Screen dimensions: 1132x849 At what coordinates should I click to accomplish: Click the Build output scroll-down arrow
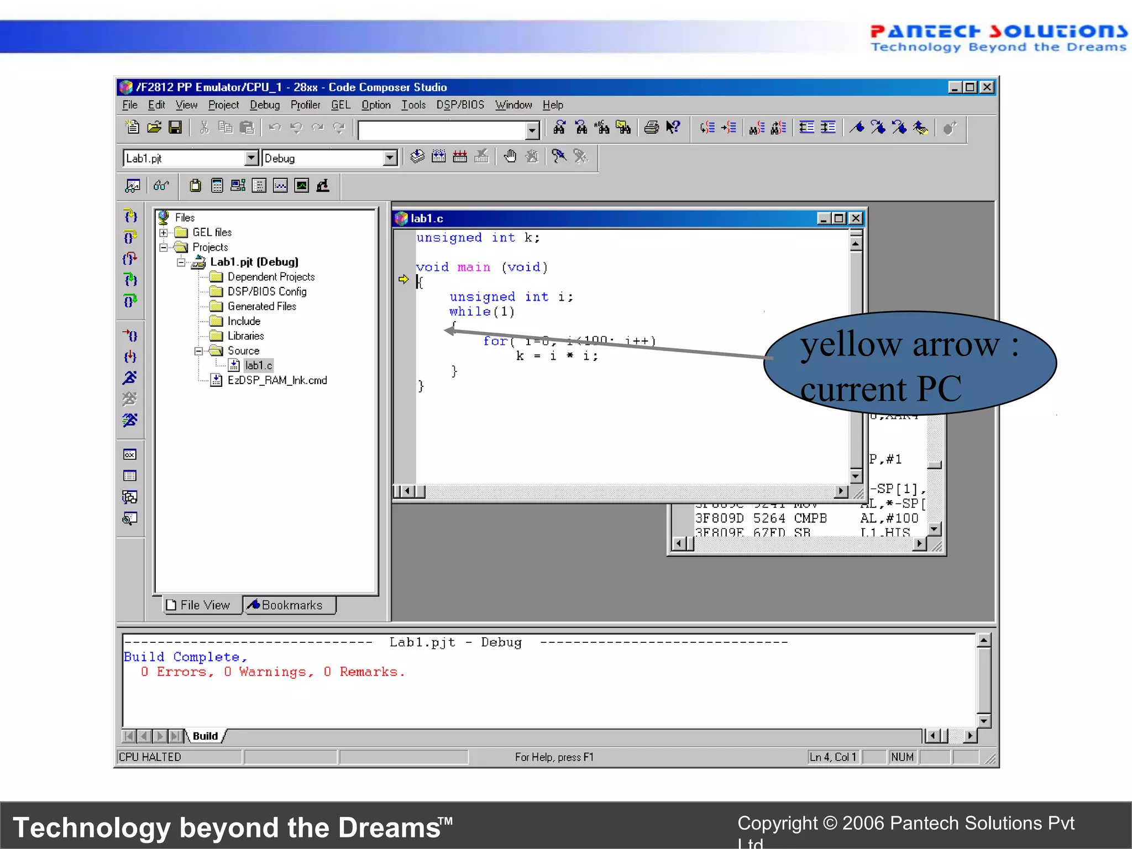[x=984, y=721]
